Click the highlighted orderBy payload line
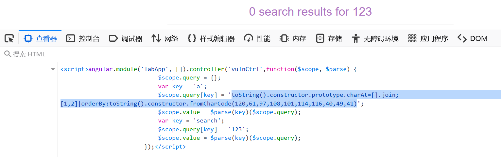The height and width of the screenshot is (157, 501). coord(209,104)
